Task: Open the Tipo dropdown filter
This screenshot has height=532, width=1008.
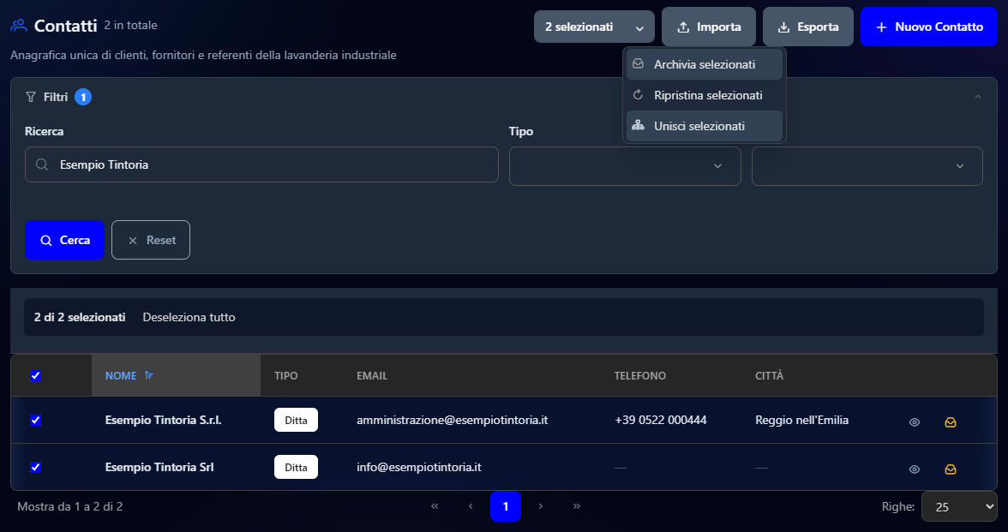Action: click(625, 166)
